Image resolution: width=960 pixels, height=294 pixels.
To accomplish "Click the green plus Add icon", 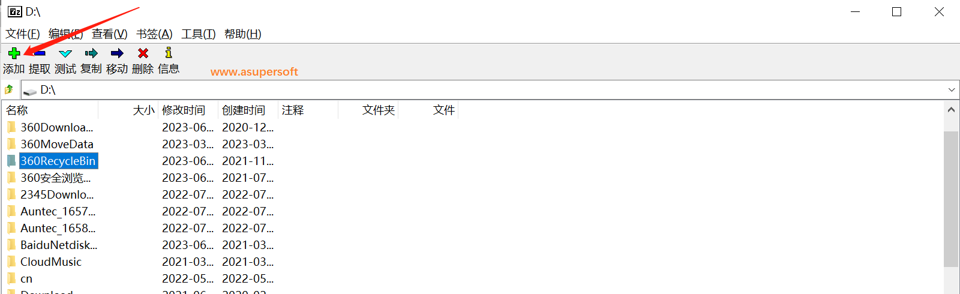I will point(14,53).
